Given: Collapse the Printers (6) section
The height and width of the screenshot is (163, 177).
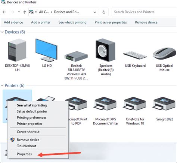Looking at the screenshot, I should pos(2,85).
